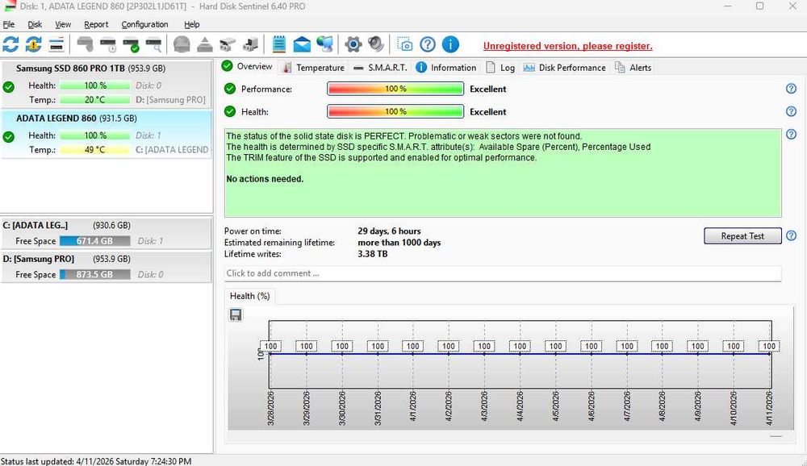The image size is (807, 466).
Task: Click the blue info about icon
Action: point(450,45)
